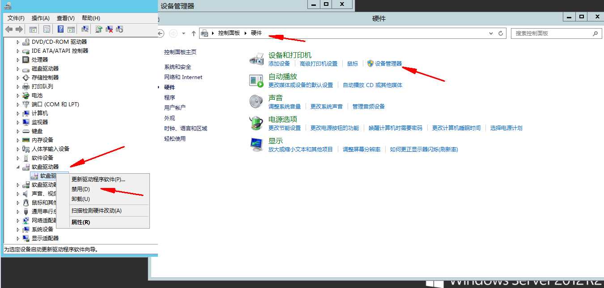The width and height of the screenshot is (604, 288).
Task: Click the 控制面板 breadcrumb in the address bar
Action: click(229, 33)
